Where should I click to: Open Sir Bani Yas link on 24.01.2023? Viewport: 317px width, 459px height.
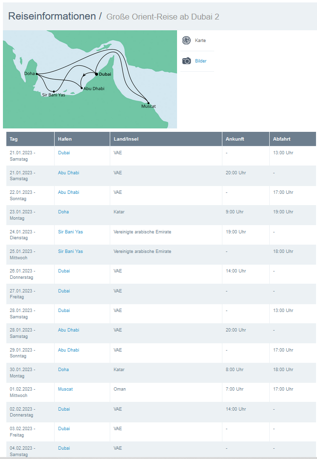70,232
